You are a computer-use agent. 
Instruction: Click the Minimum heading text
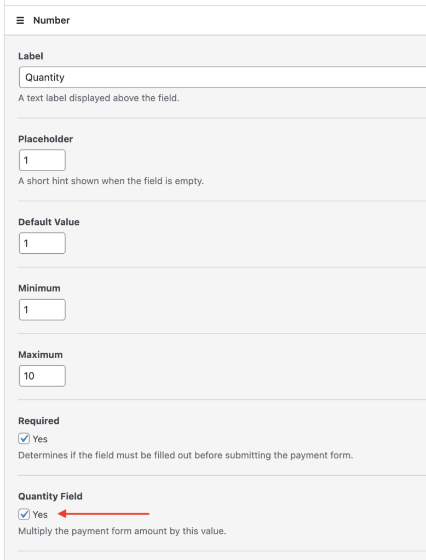click(39, 288)
